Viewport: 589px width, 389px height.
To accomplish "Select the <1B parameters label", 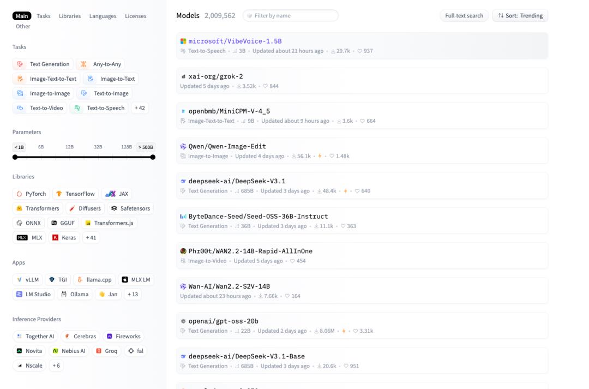I will (x=19, y=147).
